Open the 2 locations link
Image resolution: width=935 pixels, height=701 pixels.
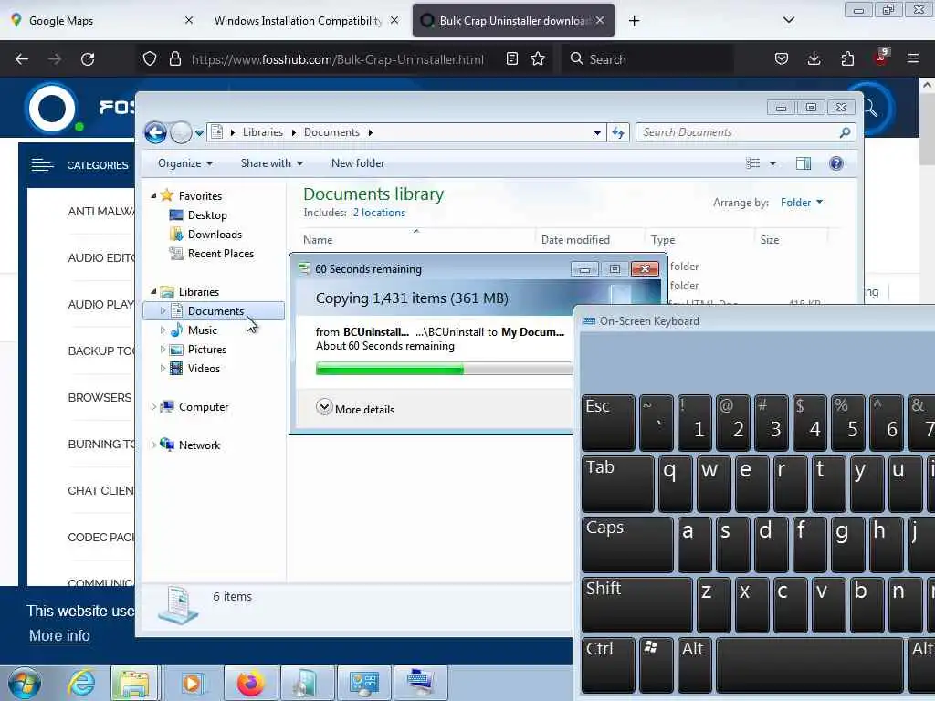click(x=379, y=213)
